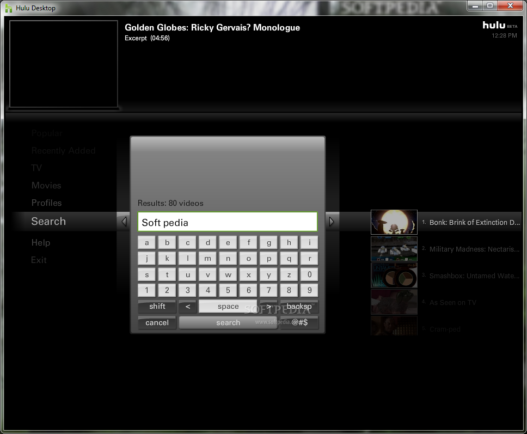Tap the 'g' key on keyboard

(269, 242)
